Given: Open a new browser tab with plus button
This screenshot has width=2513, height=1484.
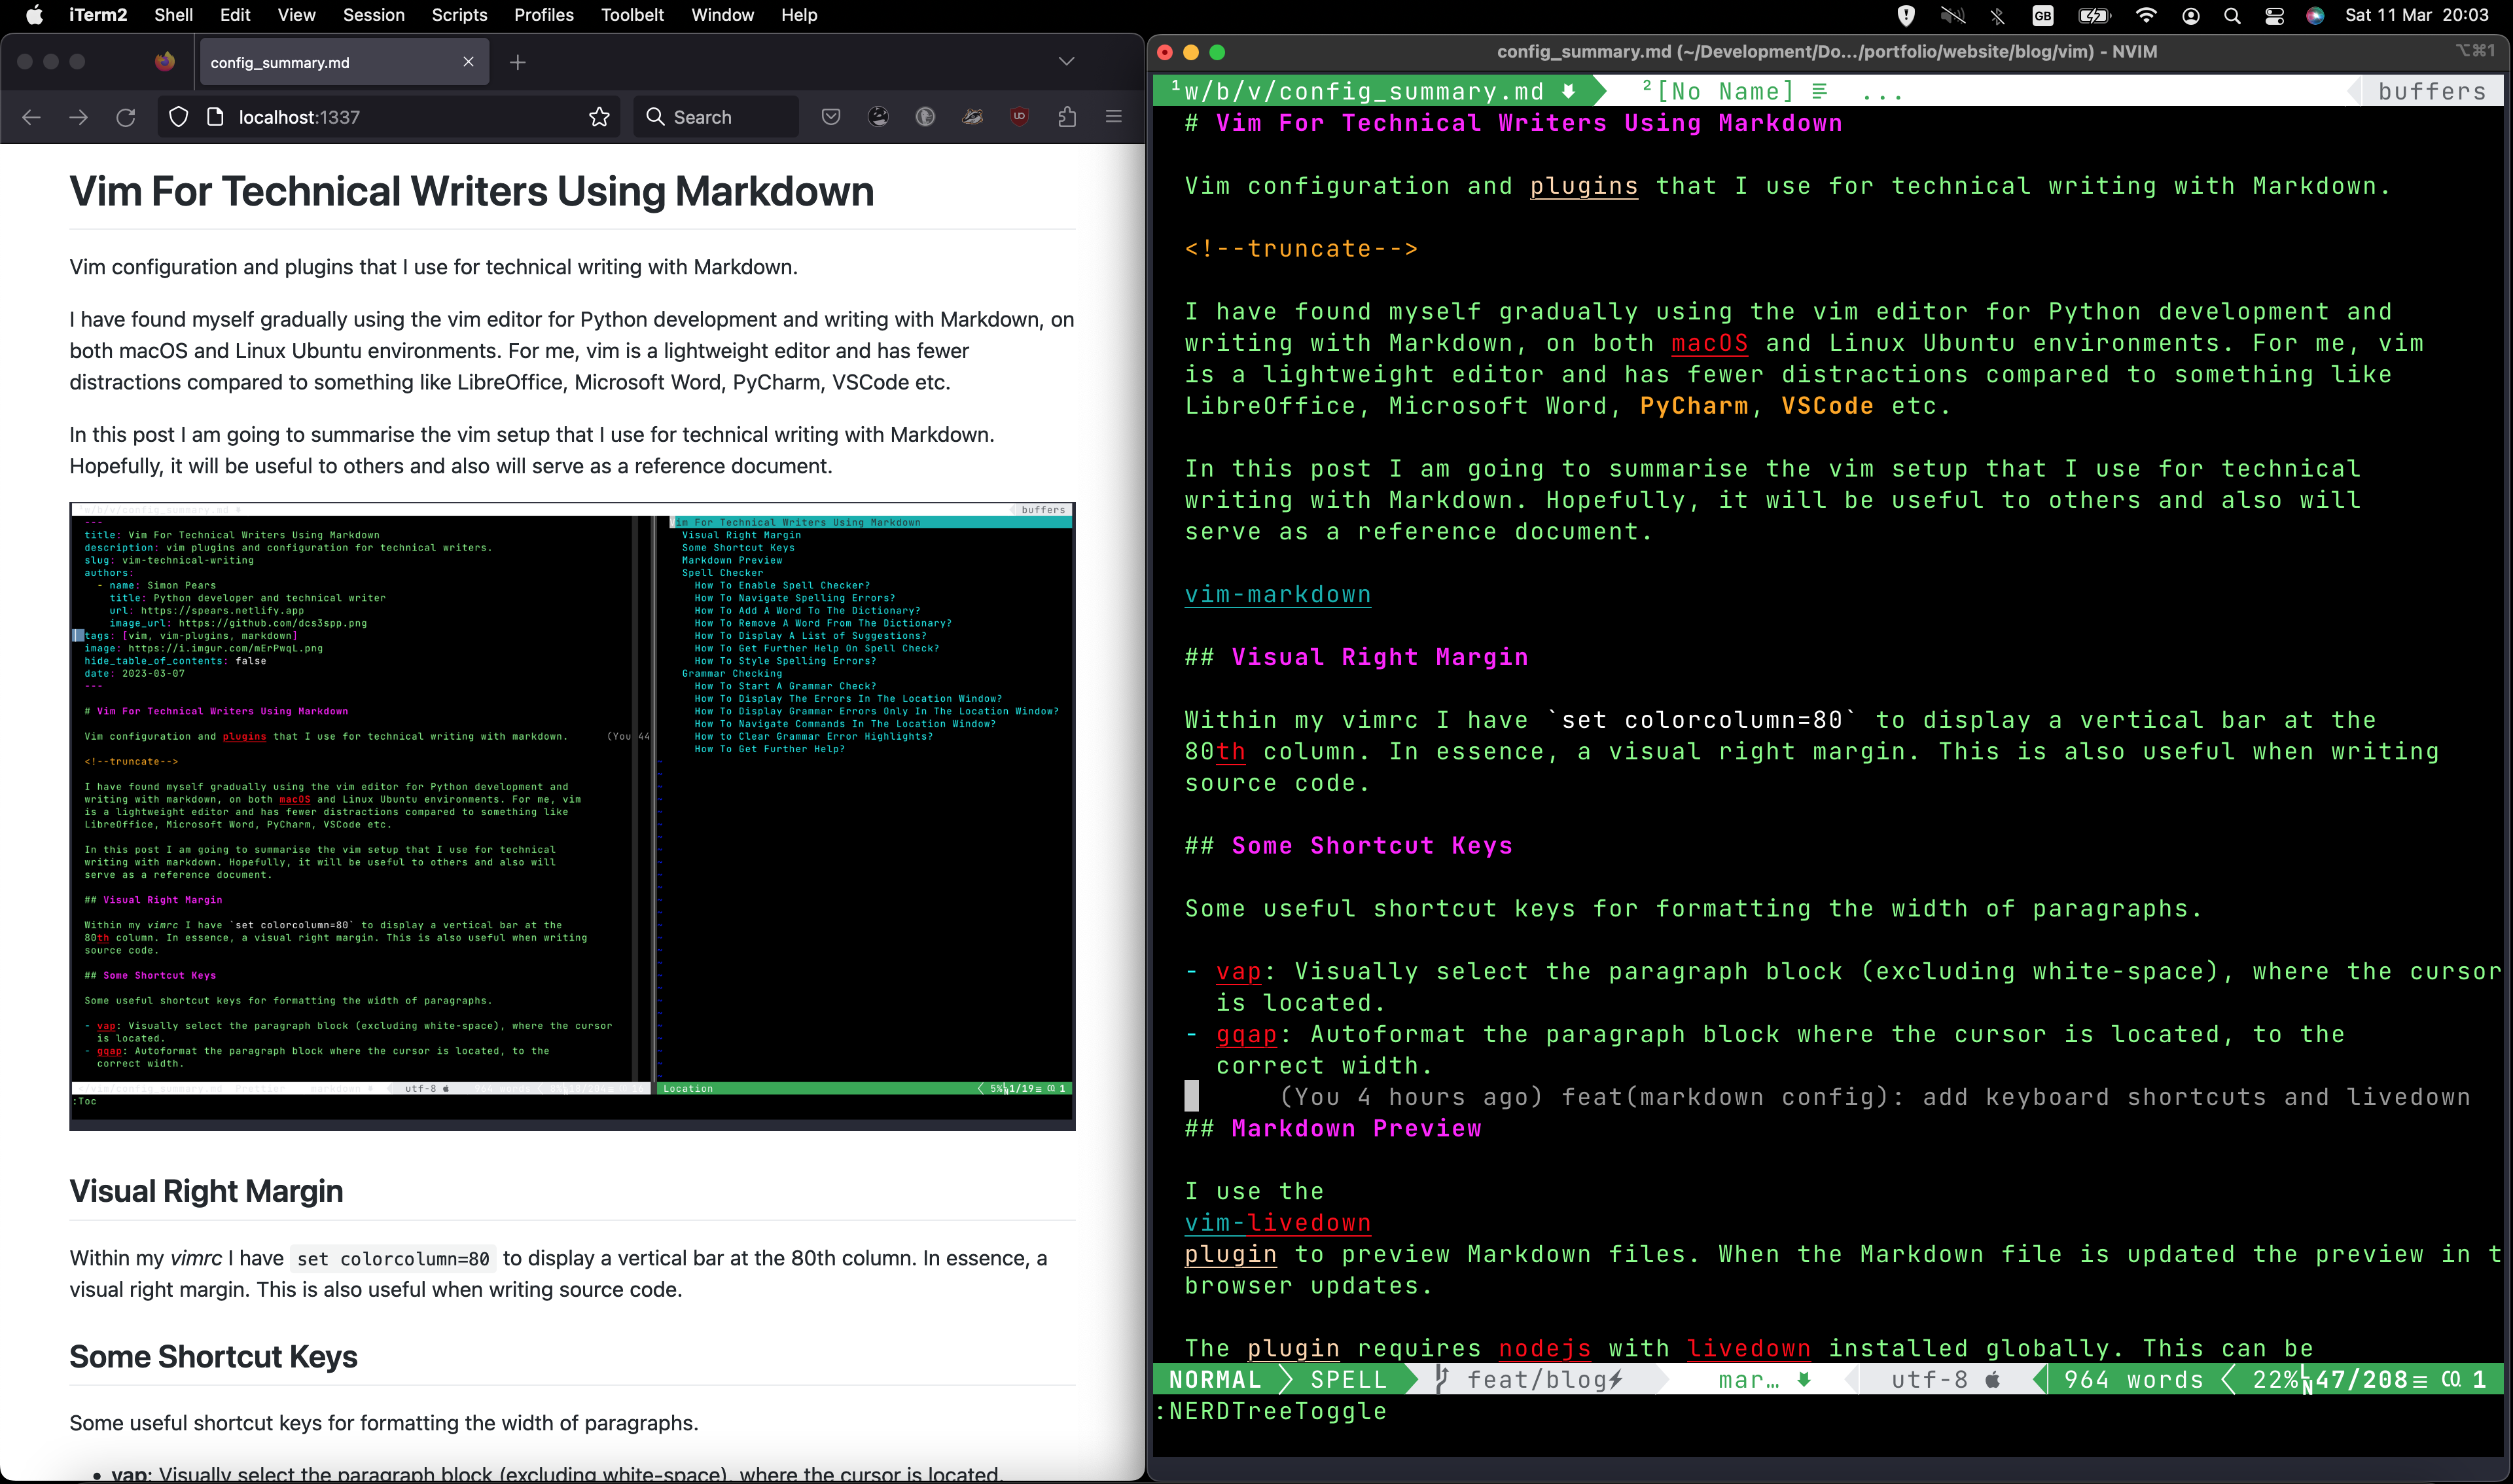Looking at the screenshot, I should click(x=518, y=62).
